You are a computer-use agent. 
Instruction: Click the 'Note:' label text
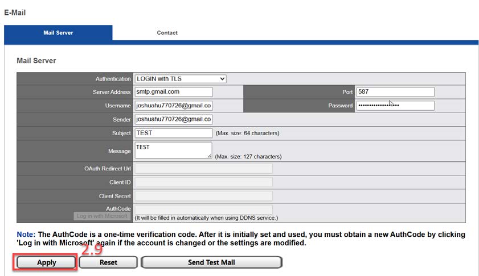[26, 235]
